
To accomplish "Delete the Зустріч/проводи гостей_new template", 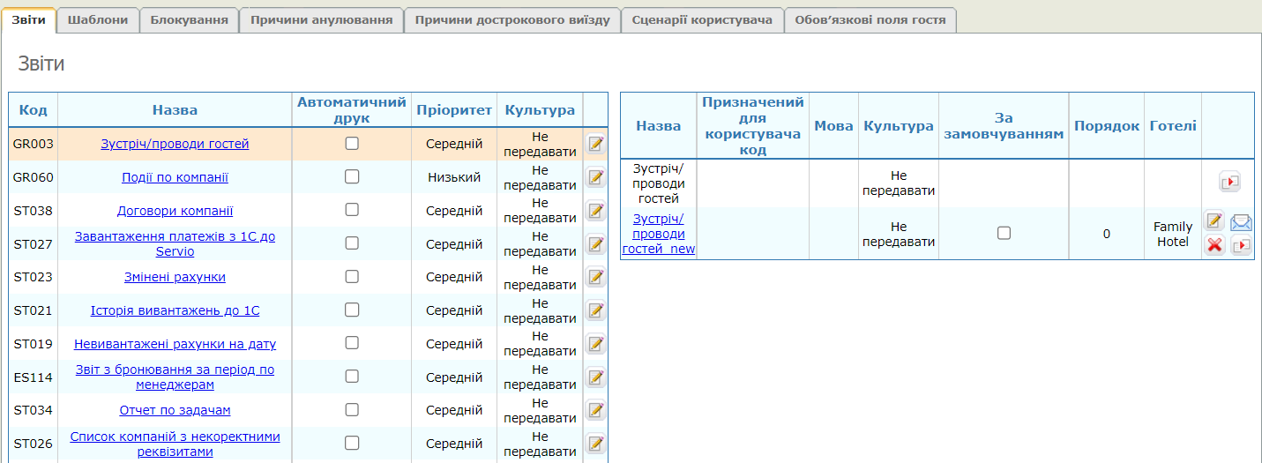I will (x=1214, y=245).
